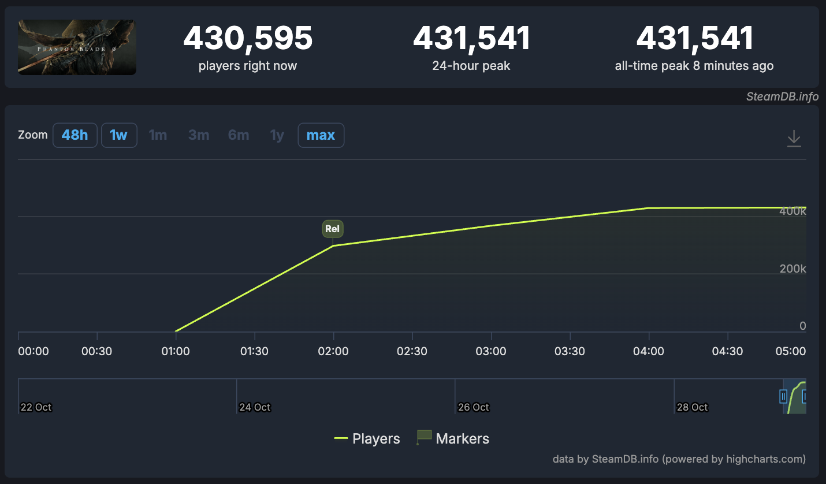This screenshot has height=484, width=826.
Task: Click the Rel release marker flag
Action: coord(333,229)
